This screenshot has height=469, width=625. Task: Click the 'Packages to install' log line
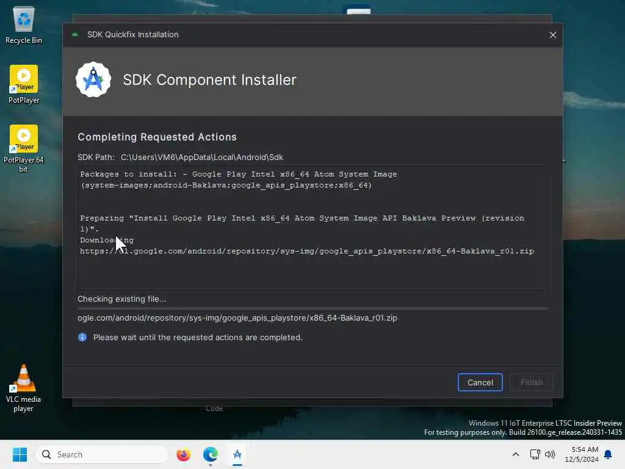[239, 180]
